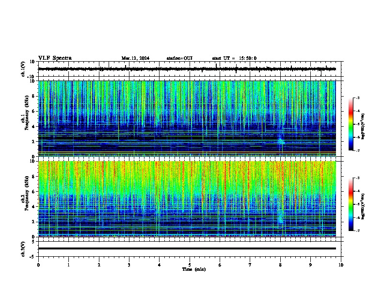Click the bright emission spot near minute 8 in ch.1

(281, 141)
